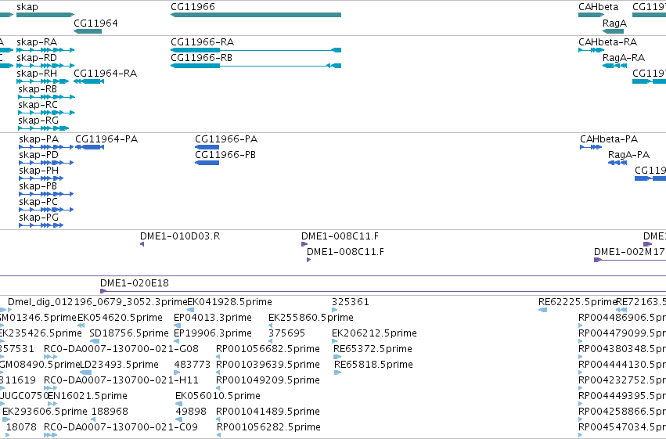This screenshot has height=439, width=666.
Task: Click the RP001041489.5prime EST marker
Action: click(x=218, y=419)
